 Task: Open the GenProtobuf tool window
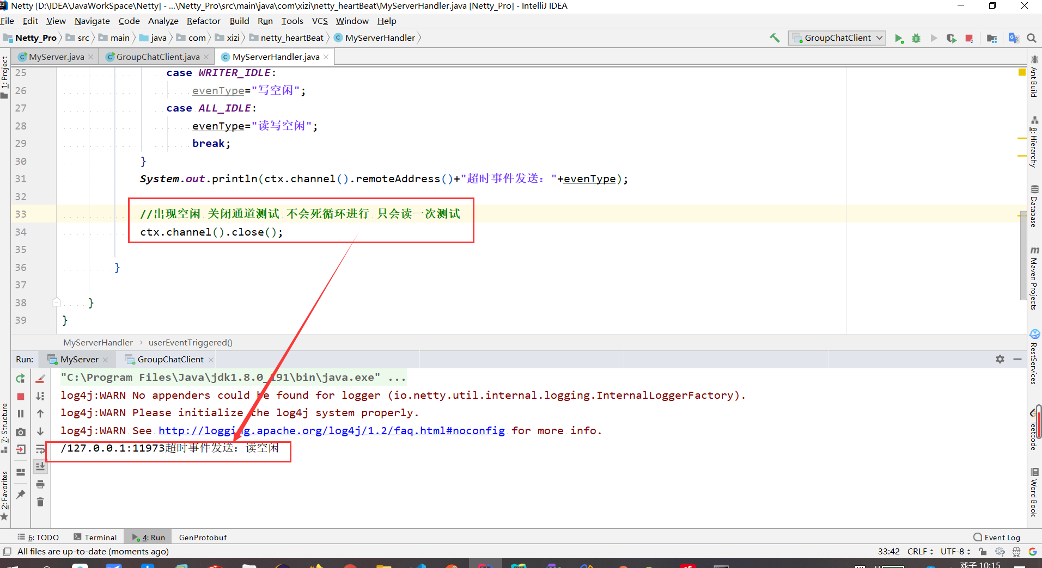(x=203, y=537)
